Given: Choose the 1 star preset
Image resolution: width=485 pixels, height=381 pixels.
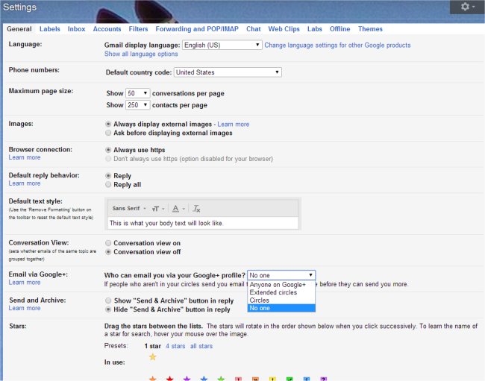Looking at the screenshot, I should click(152, 346).
